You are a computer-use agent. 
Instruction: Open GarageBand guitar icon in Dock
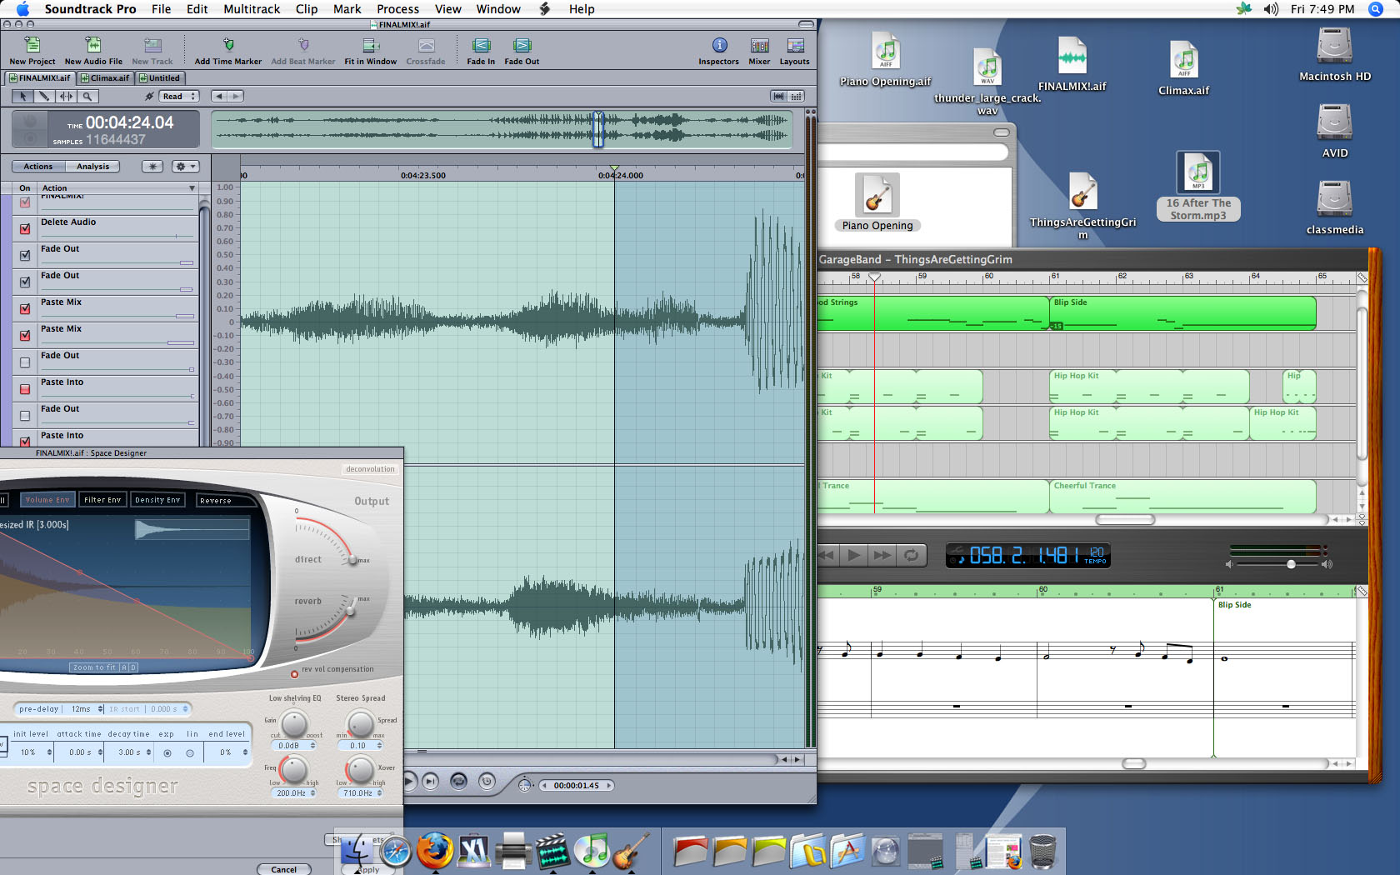pos(631,851)
